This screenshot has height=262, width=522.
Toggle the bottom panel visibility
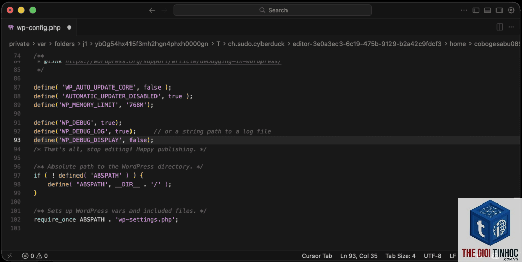(487, 10)
